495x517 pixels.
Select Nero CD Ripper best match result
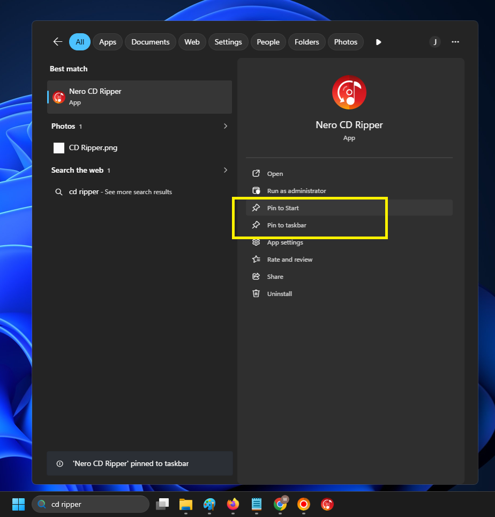140,97
